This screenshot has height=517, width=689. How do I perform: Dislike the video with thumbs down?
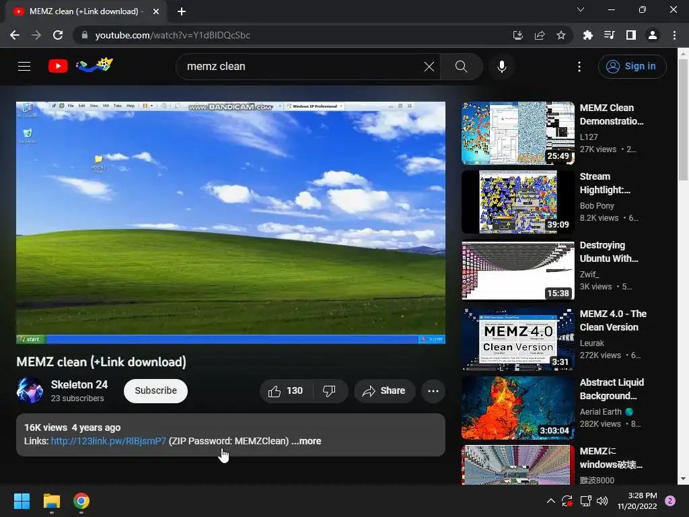click(x=329, y=391)
